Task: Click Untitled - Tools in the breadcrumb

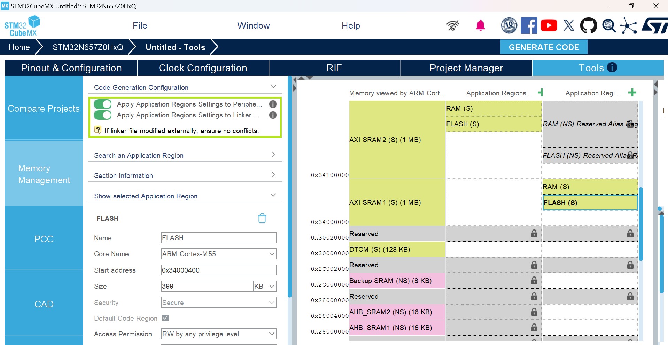Action: point(176,47)
